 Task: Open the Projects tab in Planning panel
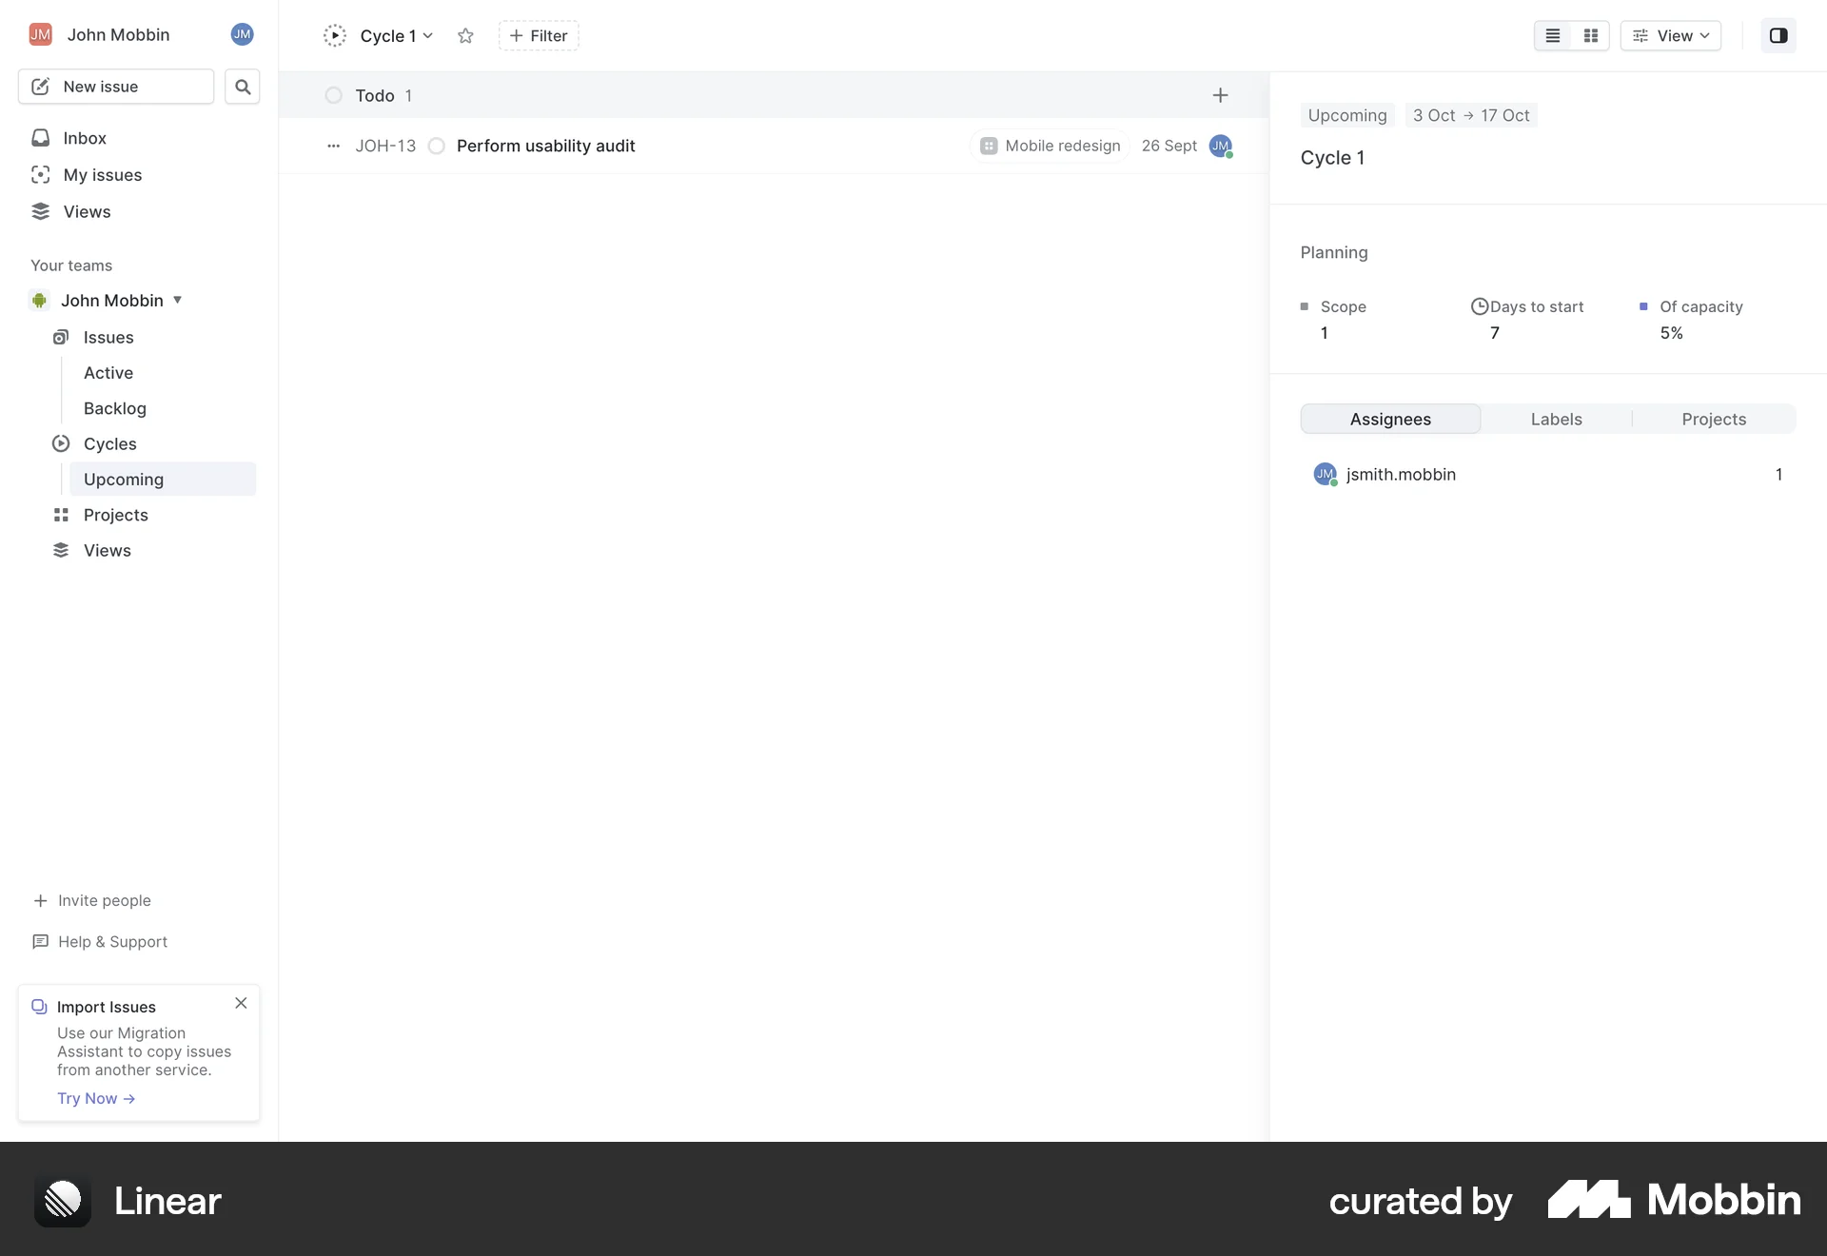(1714, 418)
